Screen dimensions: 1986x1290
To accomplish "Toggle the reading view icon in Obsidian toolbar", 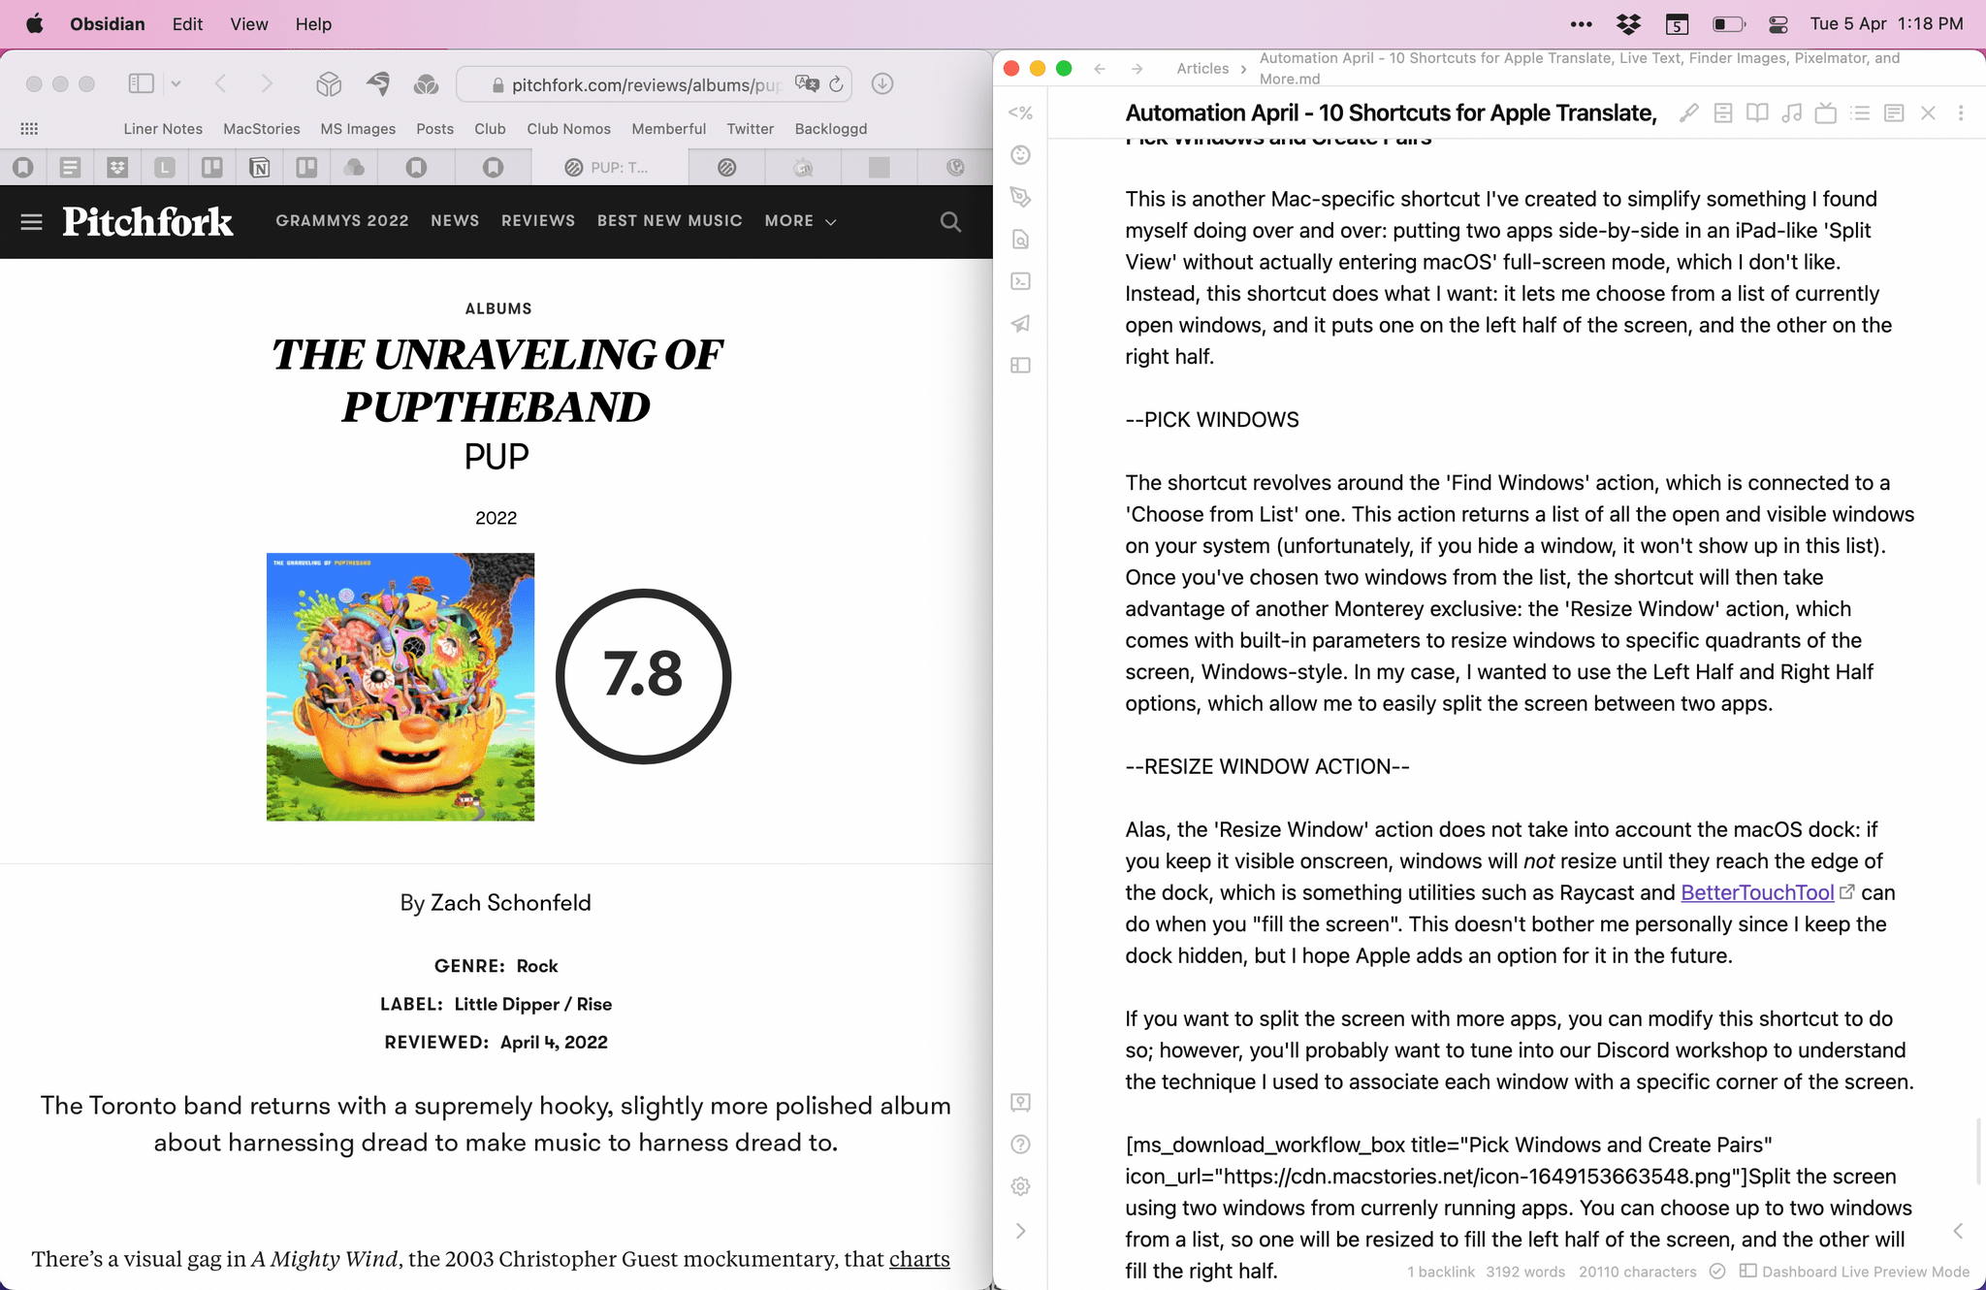I will point(1756,112).
